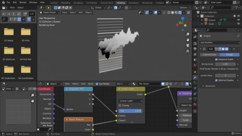
Task: Switch orthographic perspective grid icon in viewport
Action: [x=188, y=51]
